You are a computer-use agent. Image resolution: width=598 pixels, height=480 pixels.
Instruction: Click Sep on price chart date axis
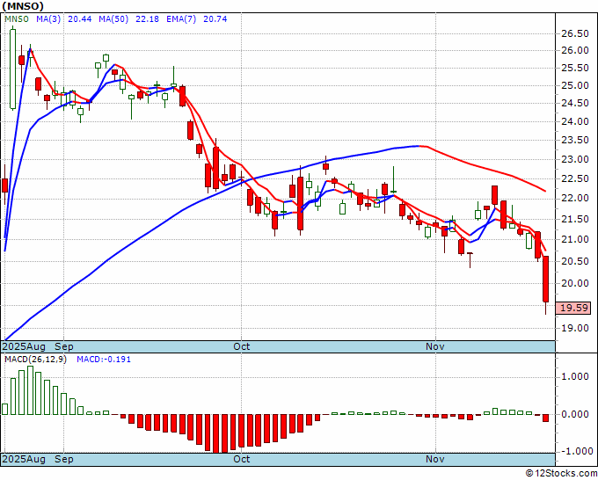click(x=63, y=346)
